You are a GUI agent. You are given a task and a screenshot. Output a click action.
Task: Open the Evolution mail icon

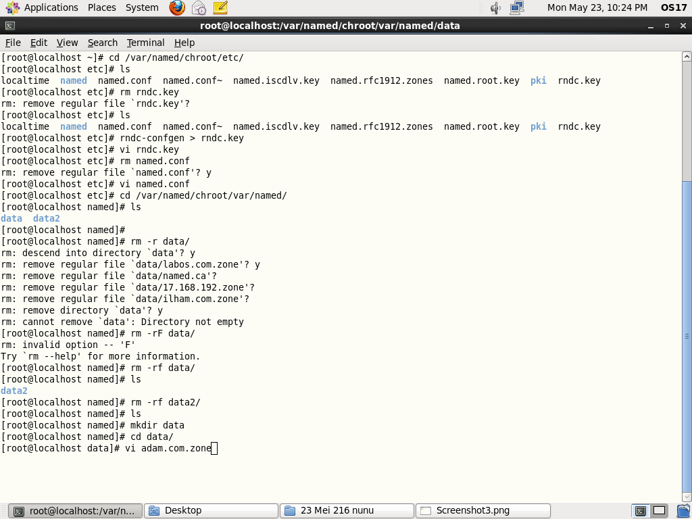[x=198, y=7]
